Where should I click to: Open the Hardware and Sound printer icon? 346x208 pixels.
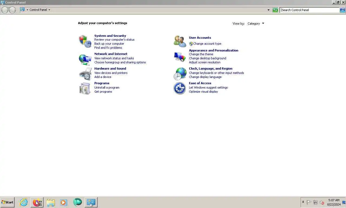85,74
